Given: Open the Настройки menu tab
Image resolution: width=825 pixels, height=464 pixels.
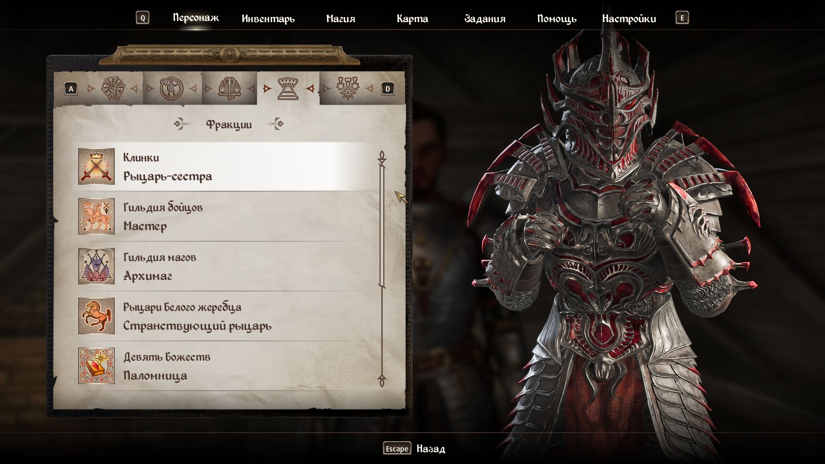Looking at the screenshot, I should point(629,18).
